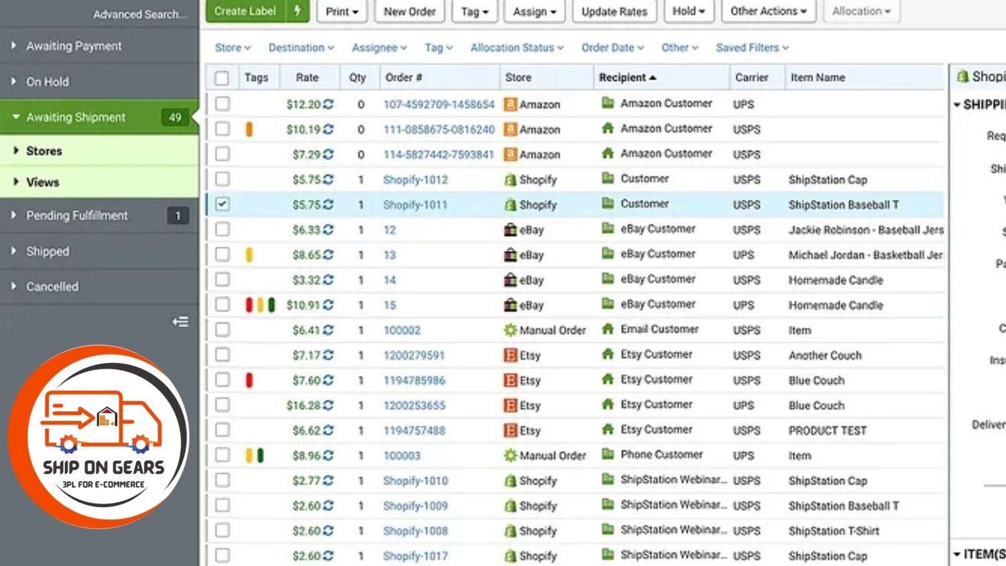Open order link Shopify-1012
Image resolution: width=1006 pixels, height=566 pixels.
(415, 180)
